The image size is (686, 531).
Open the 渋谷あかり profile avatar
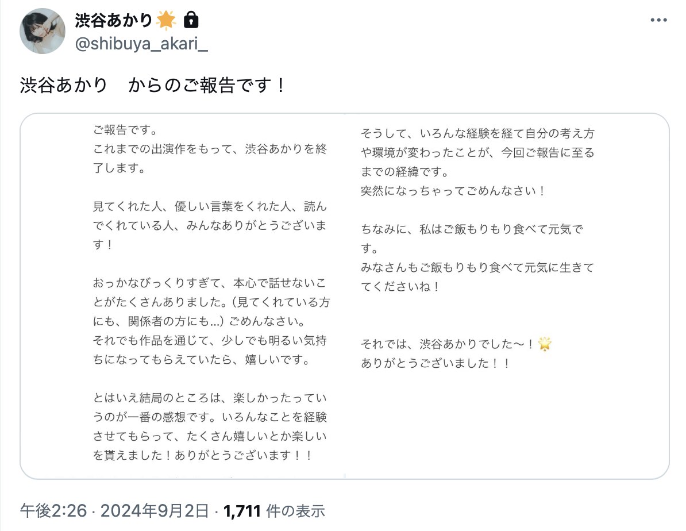click(x=43, y=31)
